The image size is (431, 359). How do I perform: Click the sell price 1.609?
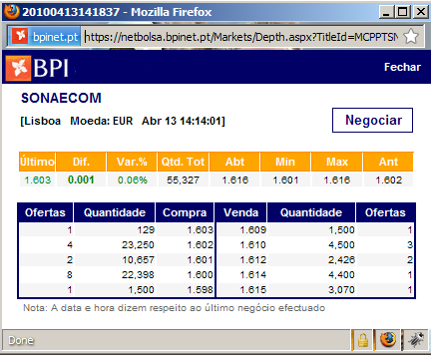(x=253, y=230)
